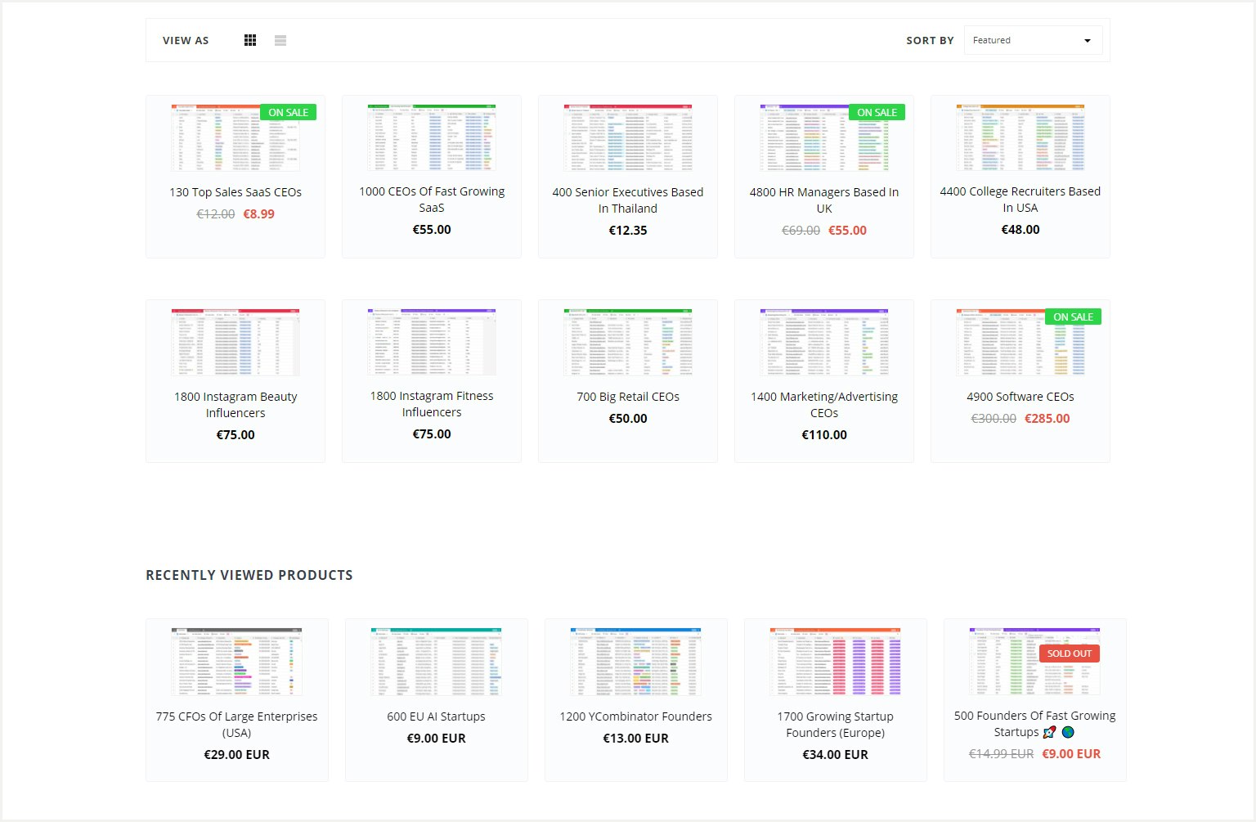The height and width of the screenshot is (822, 1256).
Task: Click the 1200 YCombinator Founders preview image
Action: coord(635,661)
